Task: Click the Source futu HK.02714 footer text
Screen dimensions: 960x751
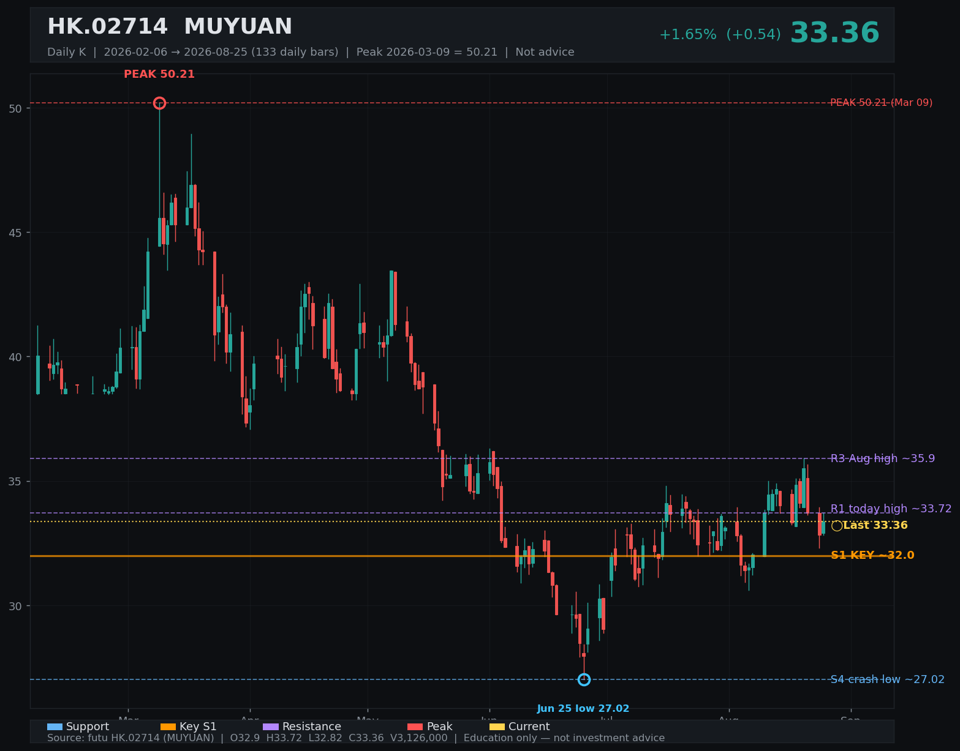Action: 356,738
